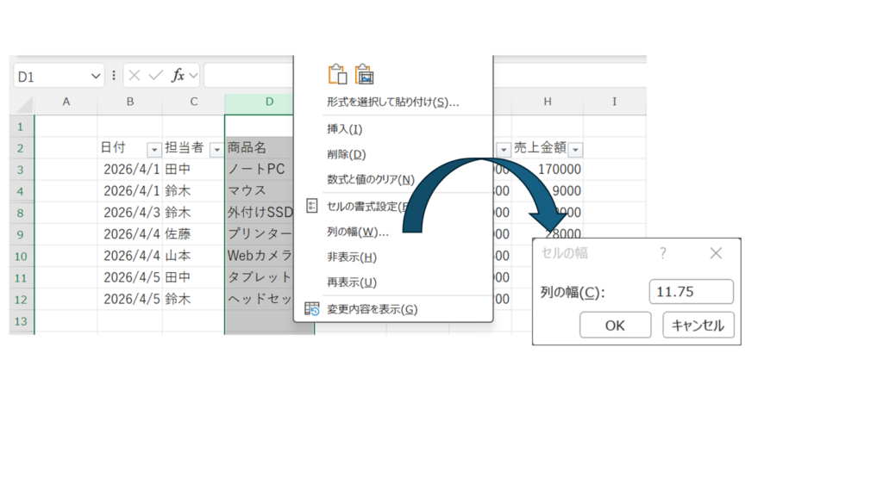Click the paste-as-picture clipboard icon

click(365, 74)
